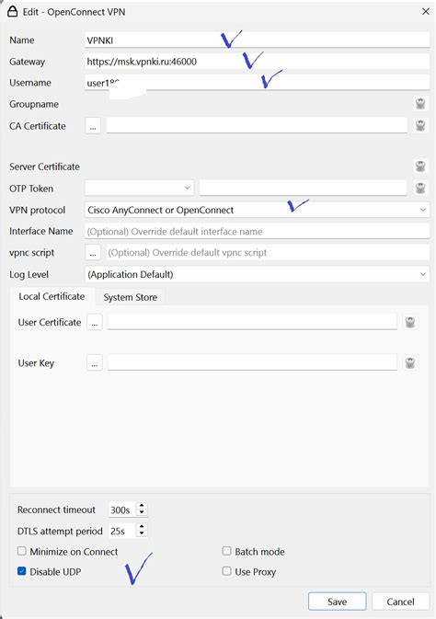
Task: Increase the Reconnect timeout value
Action: click(142, 506)
